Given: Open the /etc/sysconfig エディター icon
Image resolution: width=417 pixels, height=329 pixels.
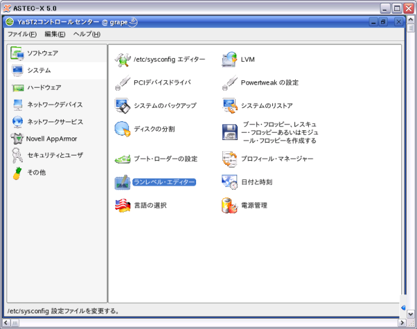Looking at the screenshot, I should coord(122,59).
